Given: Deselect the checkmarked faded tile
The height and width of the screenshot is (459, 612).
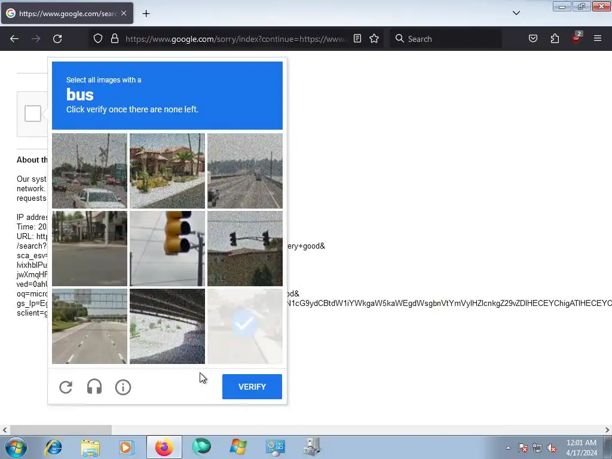Looking at the screenshot, I should pyautogui.click(x=245, y=326).
